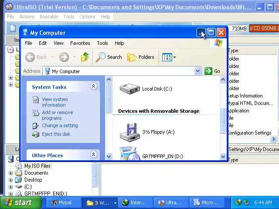The width and height of the screenshot is (279, 209).
Task: Click the Forward navigation arrow
Action: (64, 57)
